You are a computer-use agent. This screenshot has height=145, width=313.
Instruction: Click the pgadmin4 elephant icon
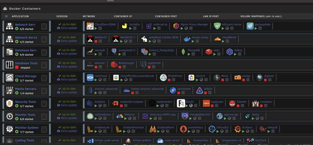pyautogui.click(x=143, y=65)
